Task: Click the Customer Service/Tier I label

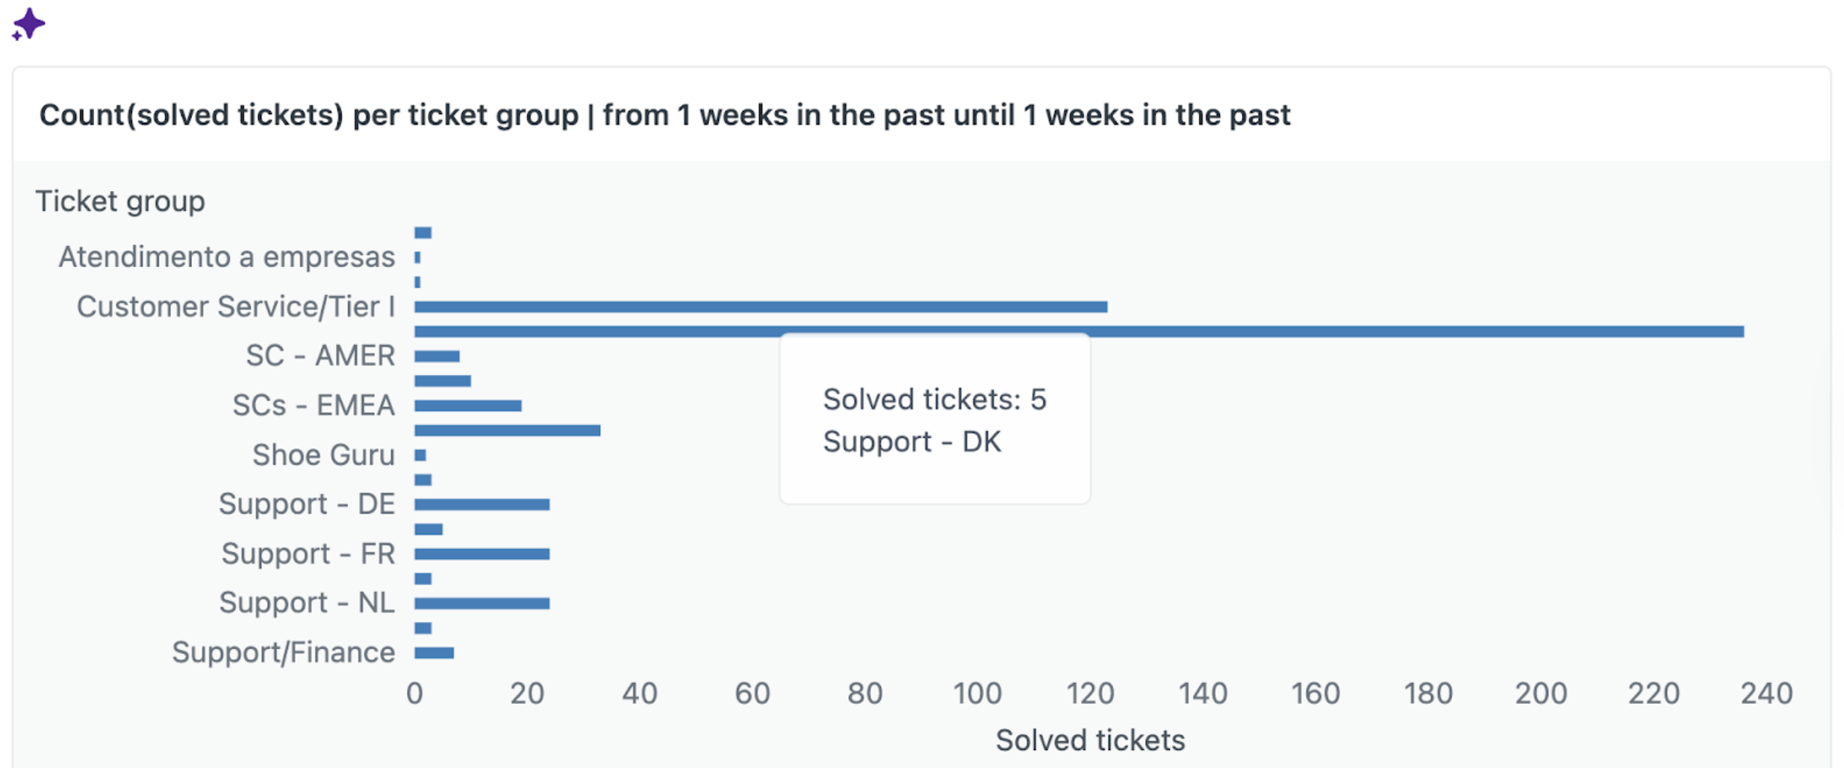Action: tap(235, 306)
